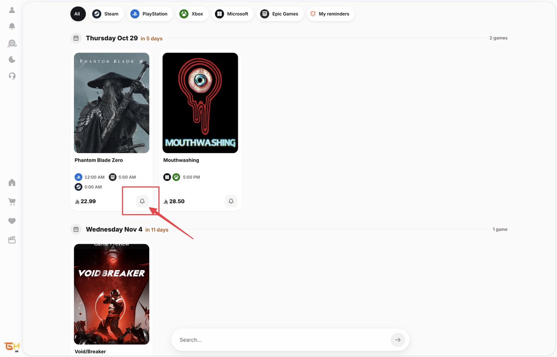Click Microsoft icon on Mouthwashing card

tap(167, 177)
